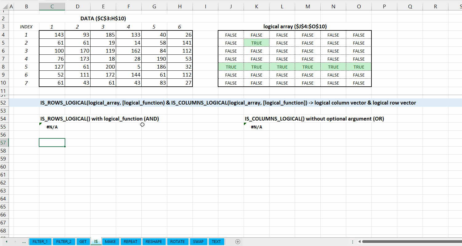Viewport: 462px width, 246px height.
Task: Click the horizontal scrollbar's left arrow
Action: pyautogui.click(x=359, y=242)
